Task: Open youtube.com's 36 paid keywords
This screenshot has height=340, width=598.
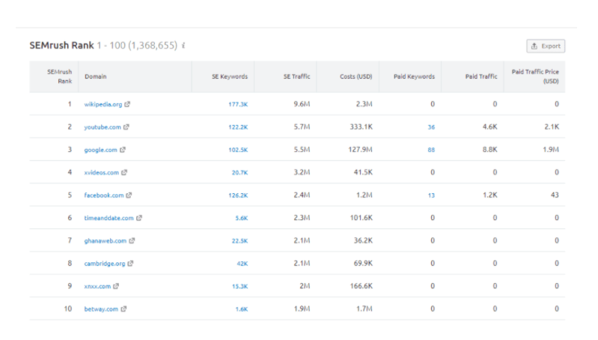Action: pos(431,127)
